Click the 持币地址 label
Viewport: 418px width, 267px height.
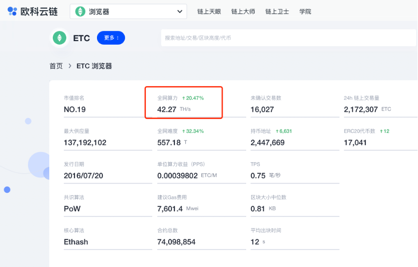(261, 131)
